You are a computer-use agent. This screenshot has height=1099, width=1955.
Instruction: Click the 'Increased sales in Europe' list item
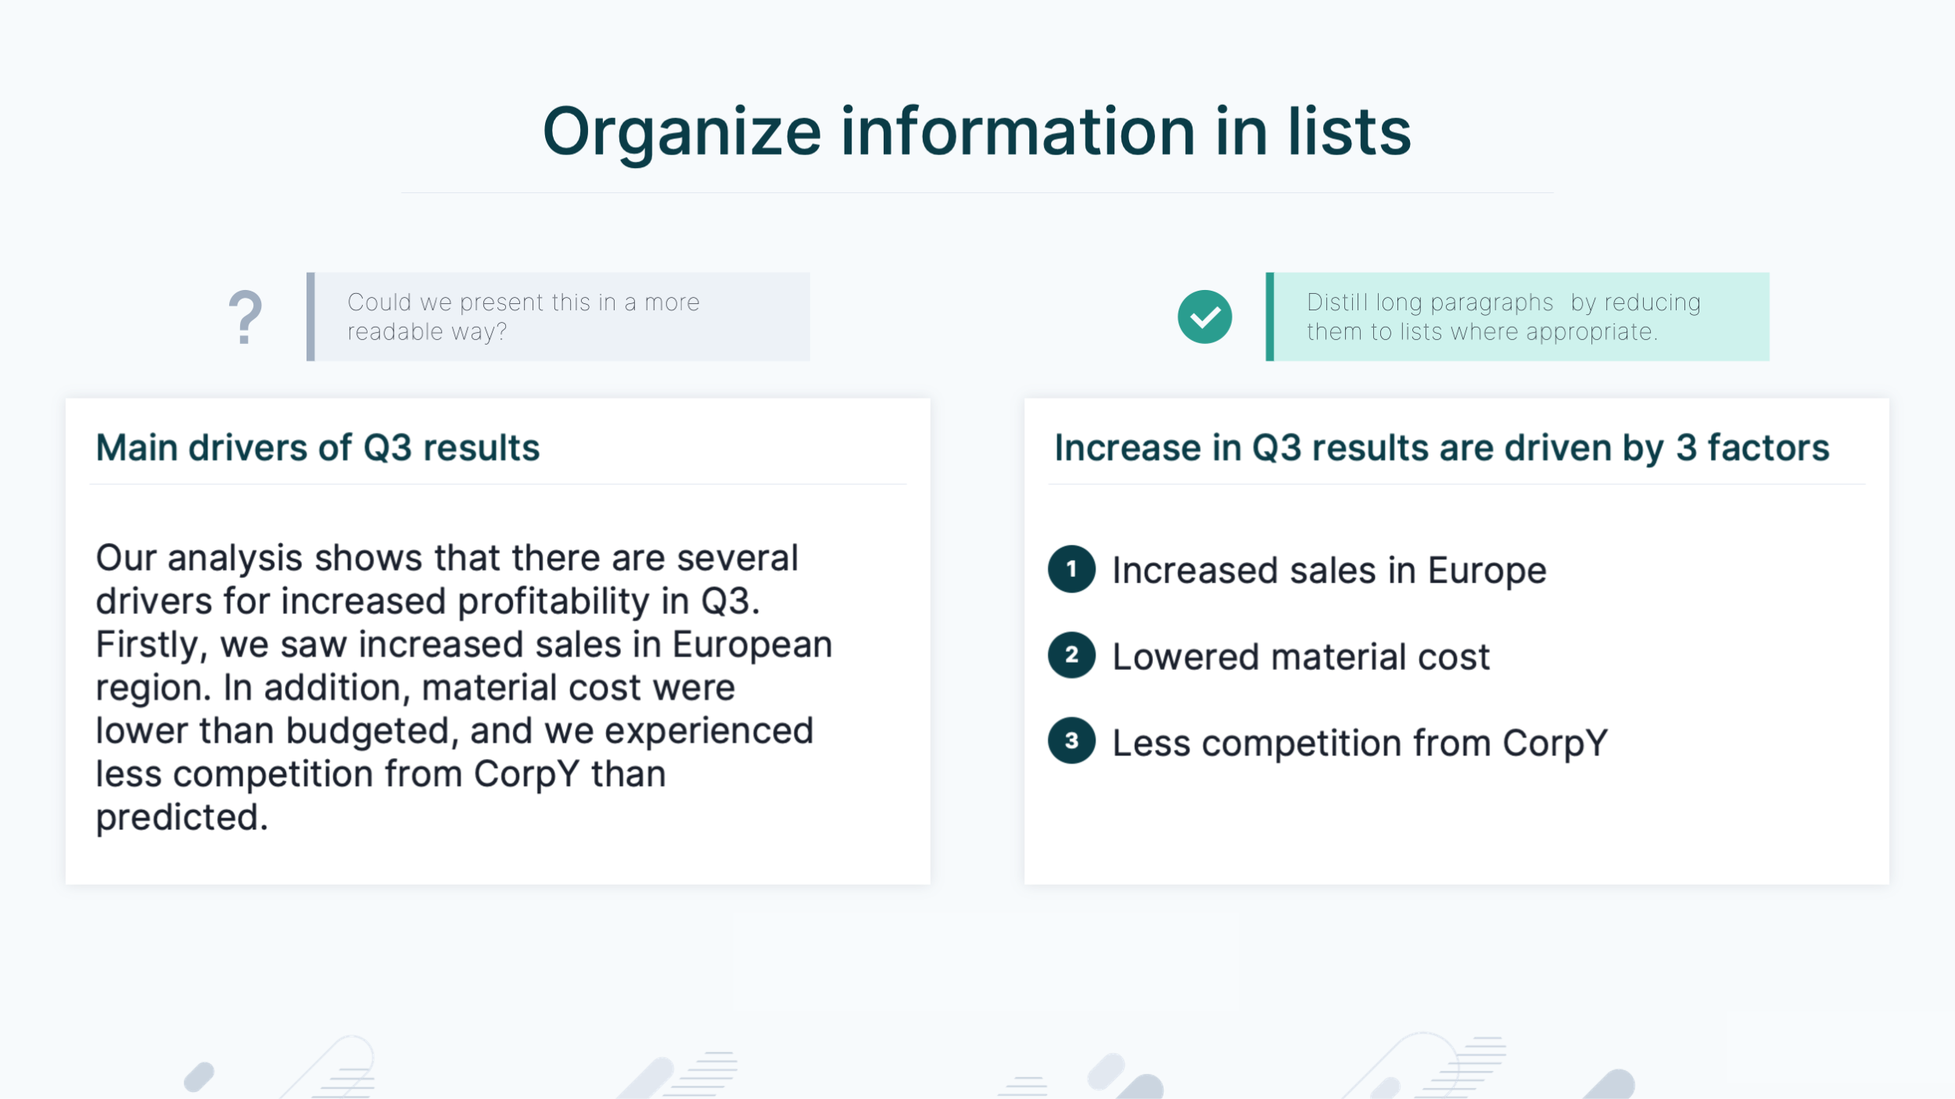pyautogui.click(x=1328, y=570)
